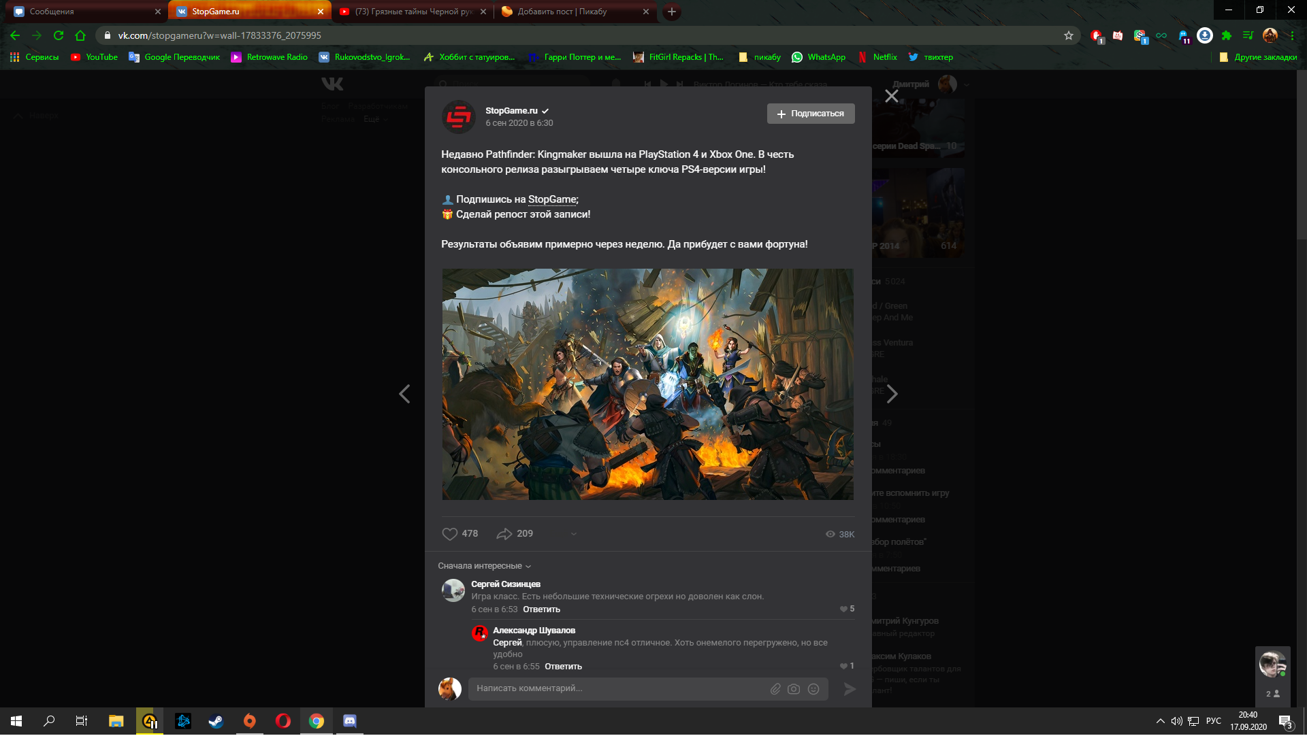Open the YouTube bookmark
This screenshot has height=736, width=1307.
pos(94,57)
